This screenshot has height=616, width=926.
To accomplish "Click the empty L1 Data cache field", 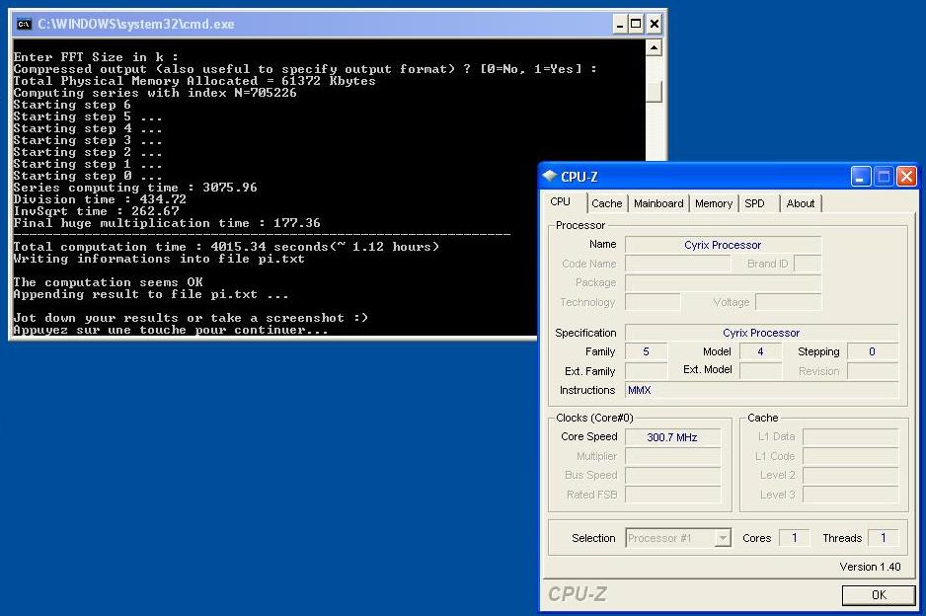I will point(850,436).
